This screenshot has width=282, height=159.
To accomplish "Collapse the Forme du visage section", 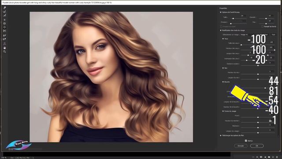I will pos(223,111).
